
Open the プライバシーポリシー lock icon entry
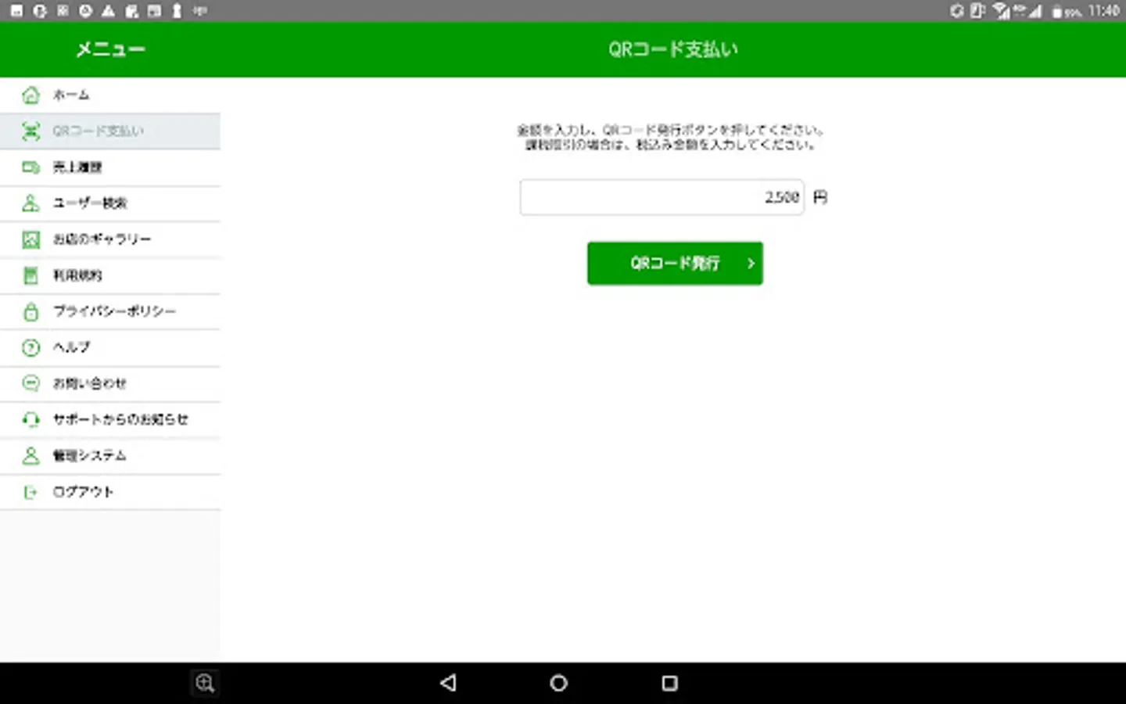point(109,311)
